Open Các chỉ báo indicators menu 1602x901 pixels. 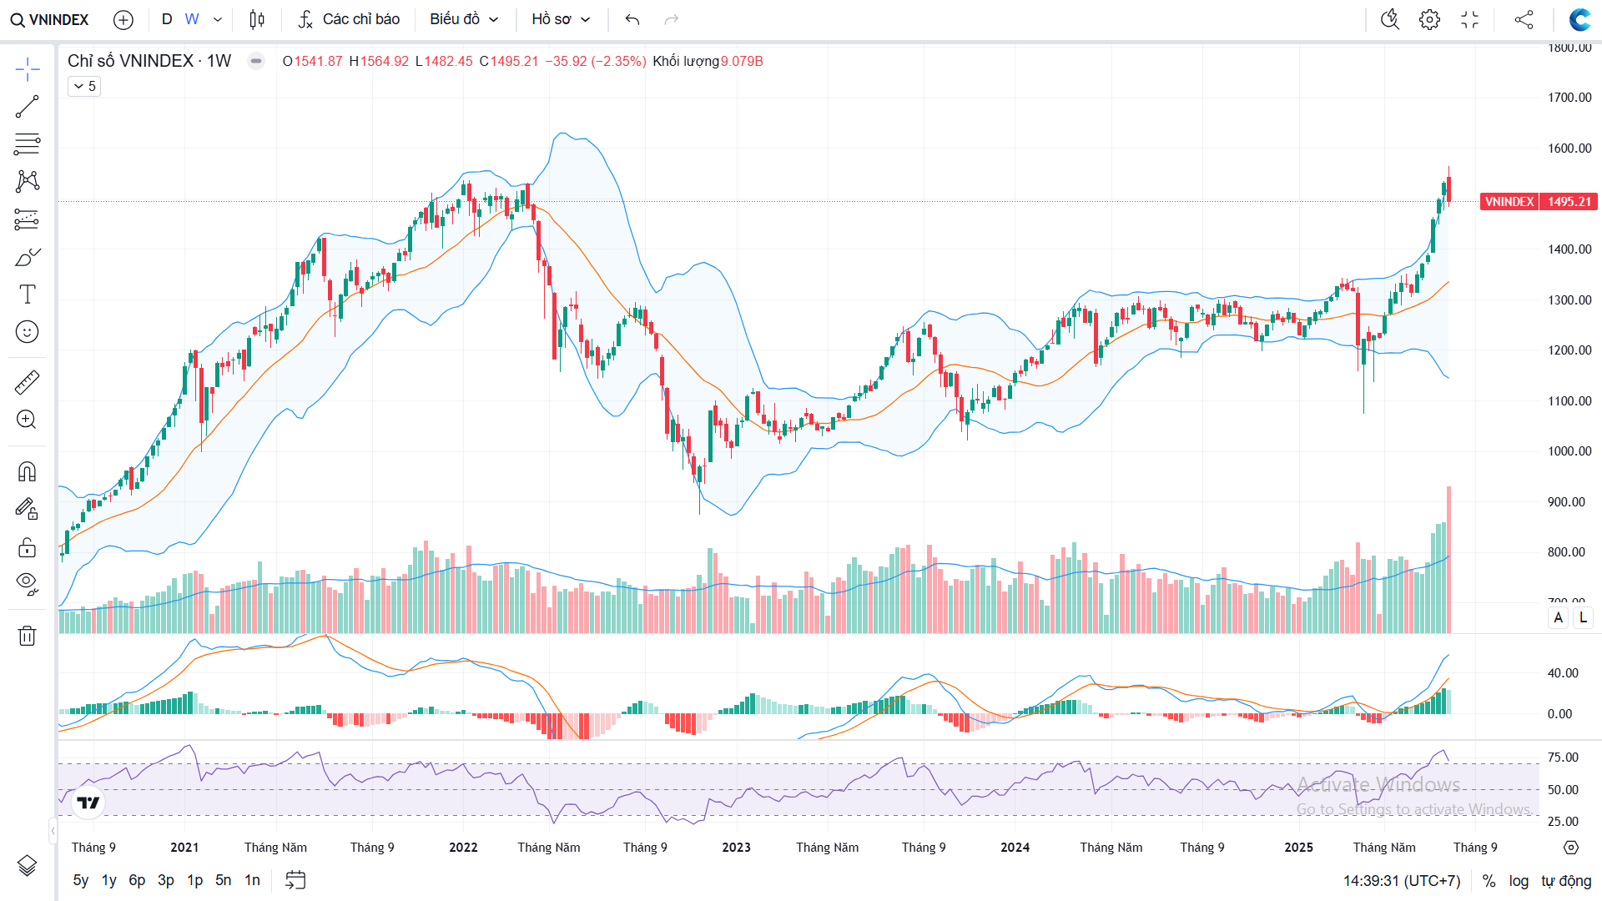[349, 19]
